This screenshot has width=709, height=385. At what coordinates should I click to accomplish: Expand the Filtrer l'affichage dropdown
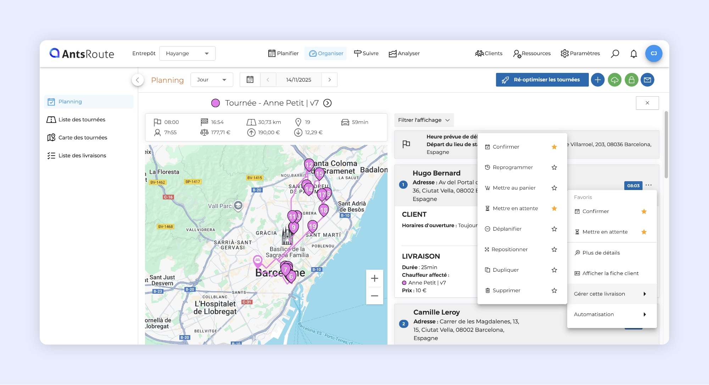[424, 120]
